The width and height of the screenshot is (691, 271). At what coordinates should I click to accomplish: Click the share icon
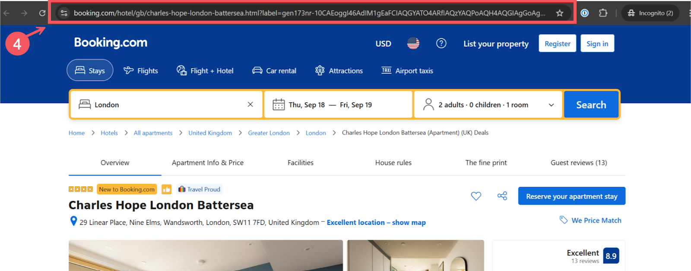(x=502, y=196)
